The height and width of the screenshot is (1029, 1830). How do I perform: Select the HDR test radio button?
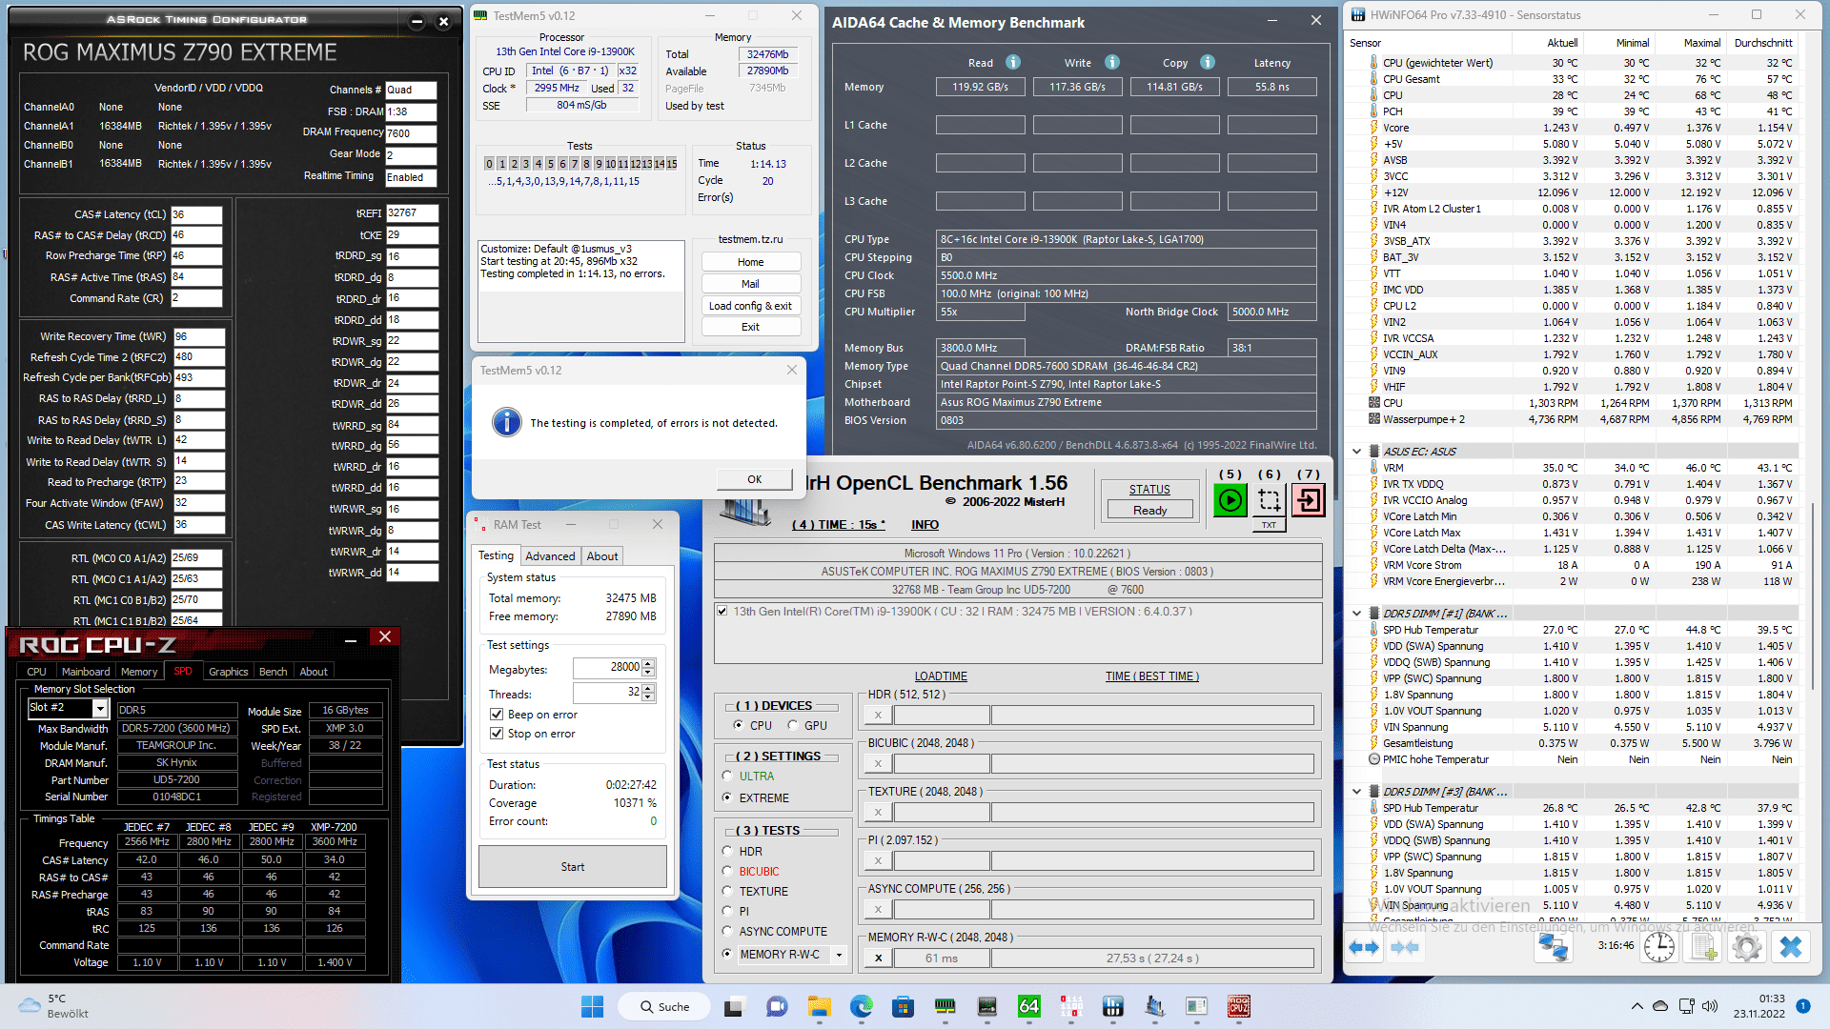pyautogui.click(x=728, y=851)
